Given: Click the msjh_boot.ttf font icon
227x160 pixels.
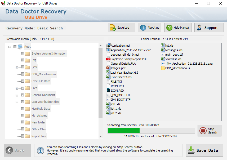Looking at the screenshot, I should [x=163, y=55].
